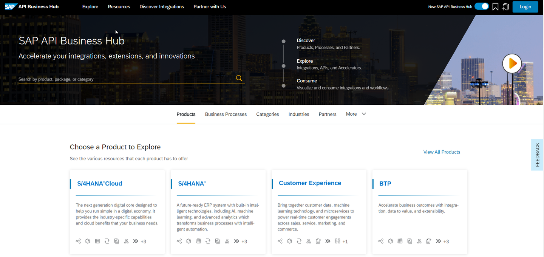Click the cube icon on the BTP card
This screenshot has height=257, width=544.
(x=391, y=241)
